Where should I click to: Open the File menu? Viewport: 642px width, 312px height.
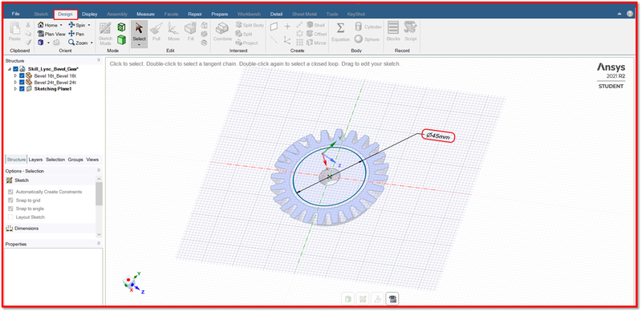tap(15, 14)
